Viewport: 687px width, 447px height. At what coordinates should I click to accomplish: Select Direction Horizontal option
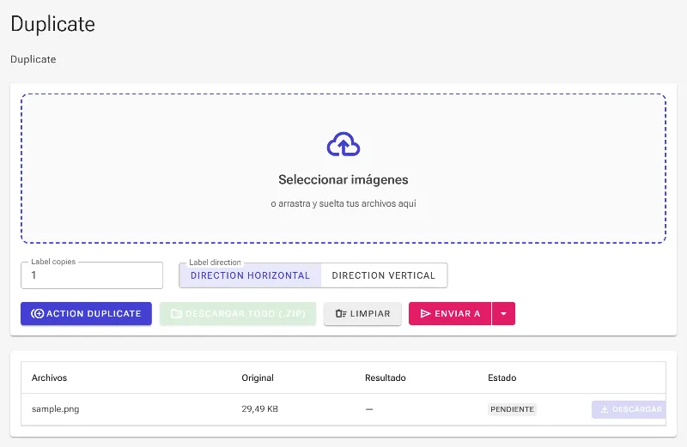tap(250, 275)
